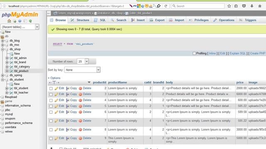Image resolution: width=266 pixels, height=149 pixels.
Task: Check the row checkbox for productId 3
Action: (51, 94)
